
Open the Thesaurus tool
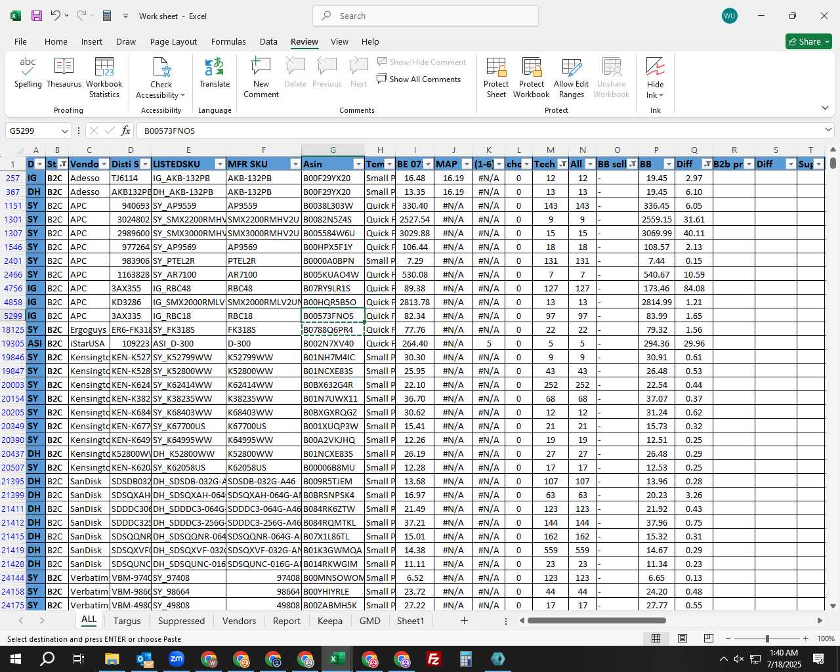(x=64, y=73)
